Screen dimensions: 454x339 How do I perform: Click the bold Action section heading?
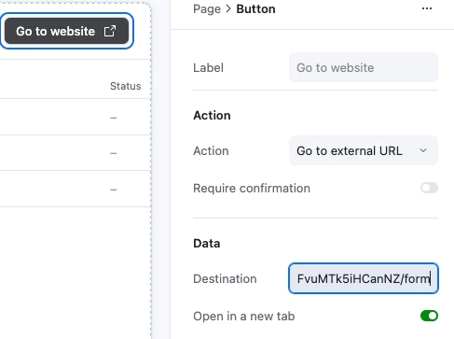[x=212, y=116]
